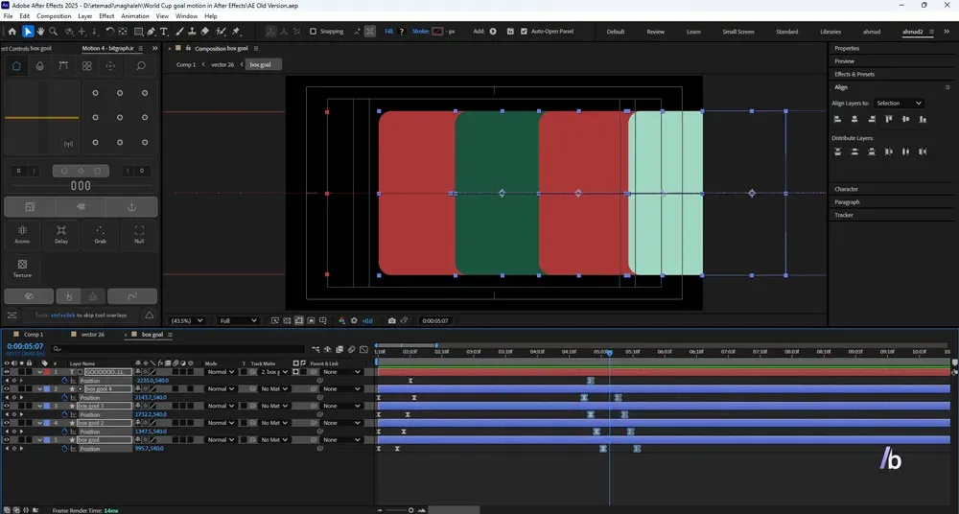Image resolution: width=959 pixels, height=514 pixels.
Task: Open channel and color management settings icon
Action: [x=341, y=320]
